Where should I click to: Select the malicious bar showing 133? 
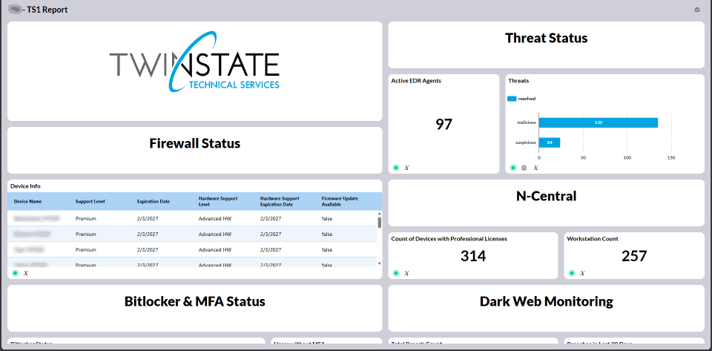(599, 122)
